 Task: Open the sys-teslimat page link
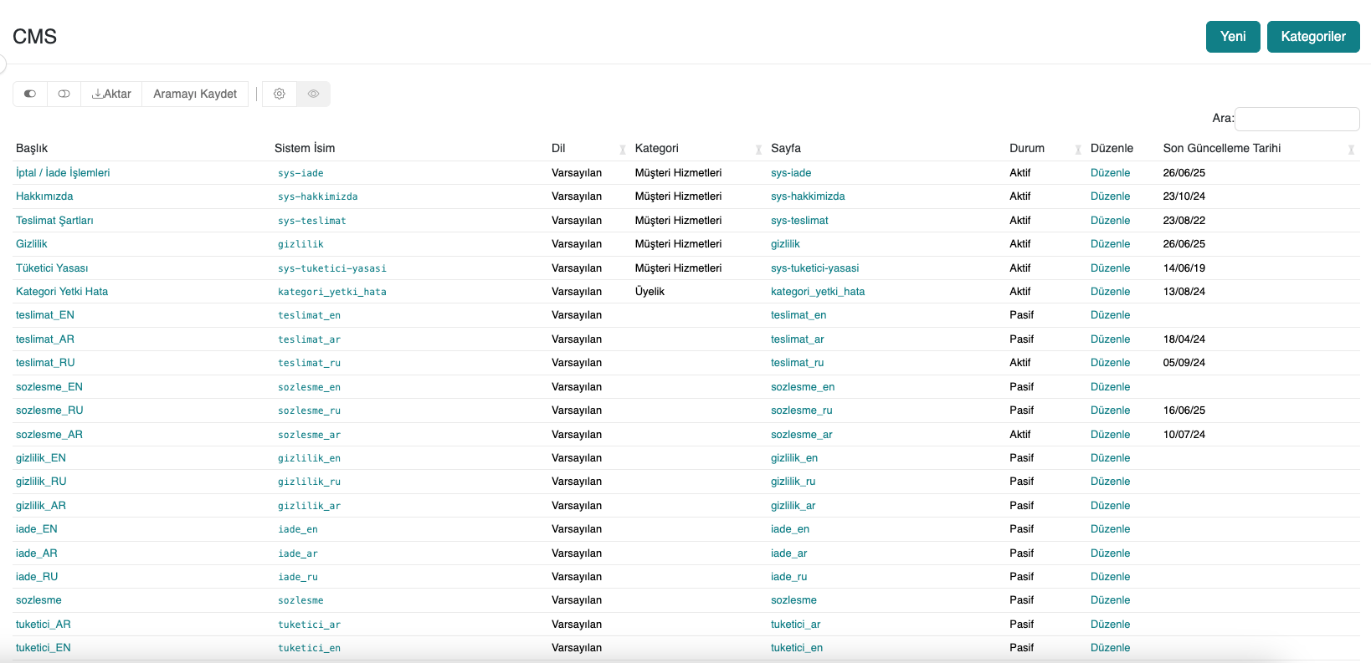click(x=799, y=221)
